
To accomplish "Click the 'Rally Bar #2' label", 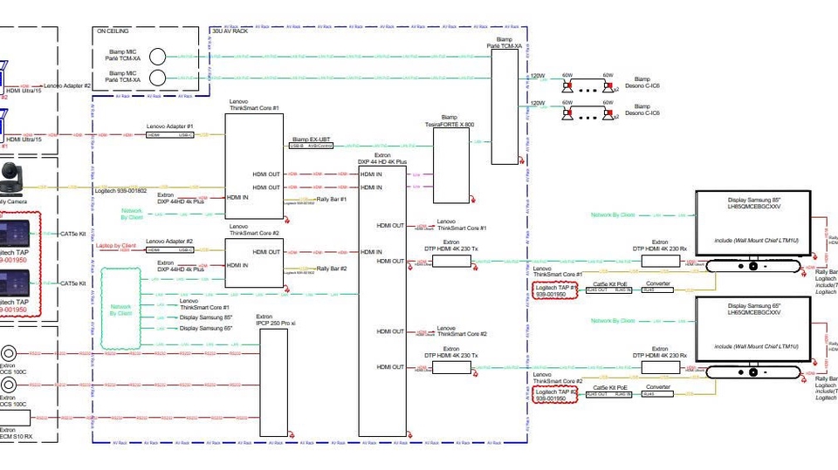I will coord(332,269).
